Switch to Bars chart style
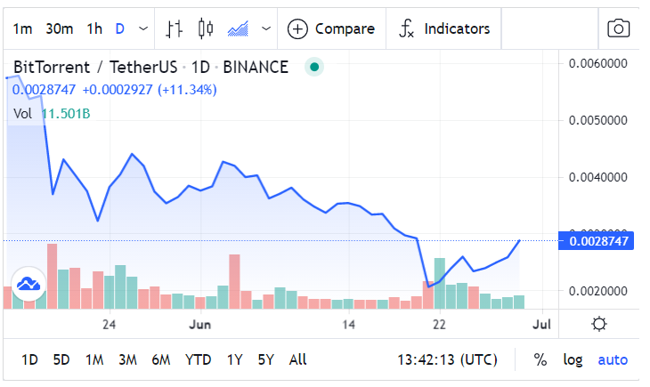The height and width of the screenshot is (387, 650). (175, 29)
